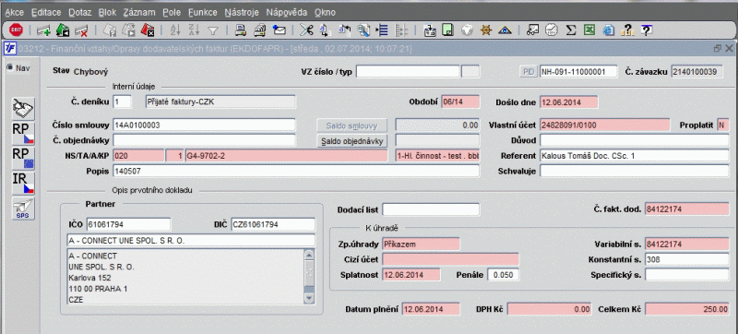Toggle the Nav radio button

tap(10, 67)
